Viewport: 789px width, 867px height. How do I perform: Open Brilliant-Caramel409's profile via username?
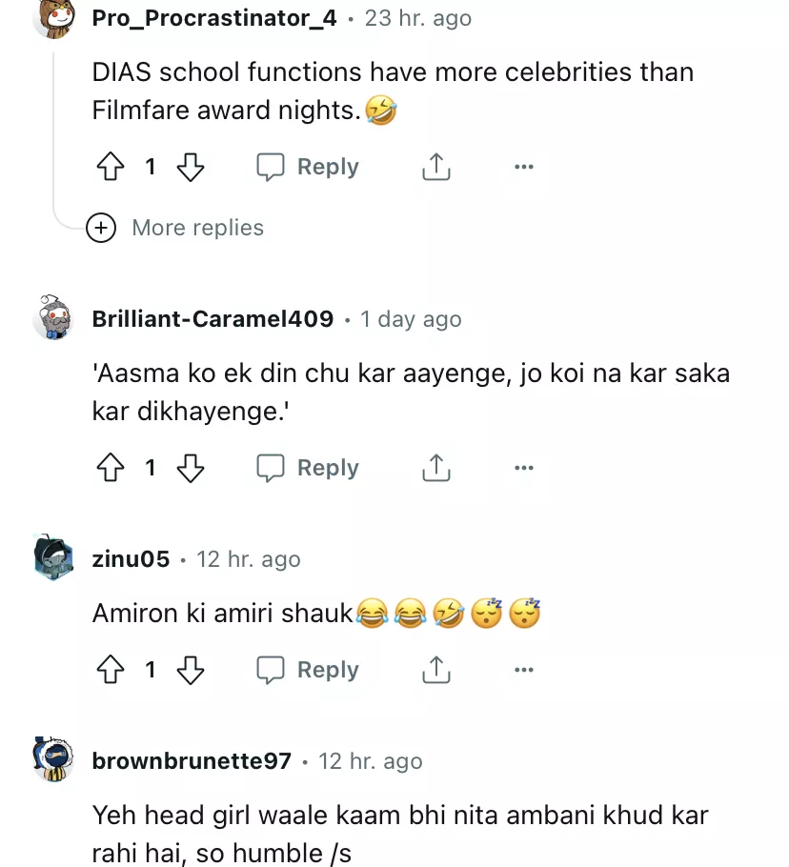[212, 319]
